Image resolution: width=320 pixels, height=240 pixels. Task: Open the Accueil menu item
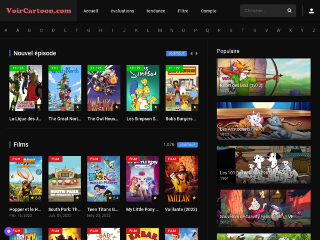[91, 11]
